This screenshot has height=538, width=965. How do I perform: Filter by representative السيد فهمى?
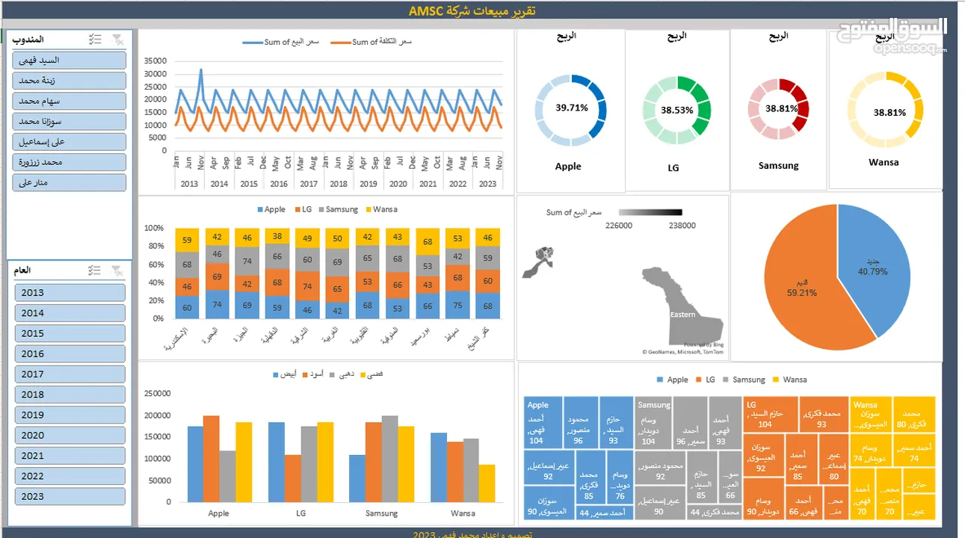(70, 61)
